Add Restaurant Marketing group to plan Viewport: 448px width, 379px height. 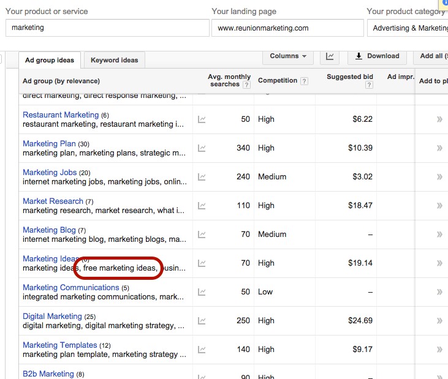[439, 119]
